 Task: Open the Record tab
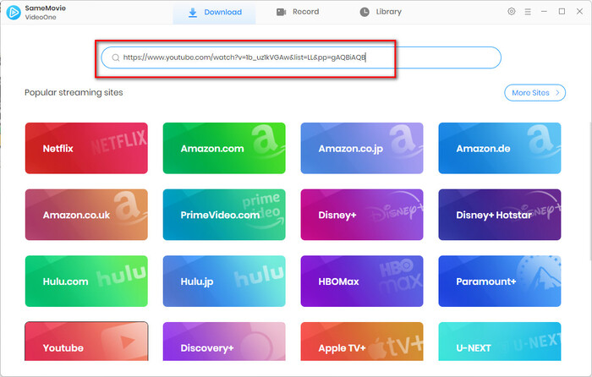(299, 13)
